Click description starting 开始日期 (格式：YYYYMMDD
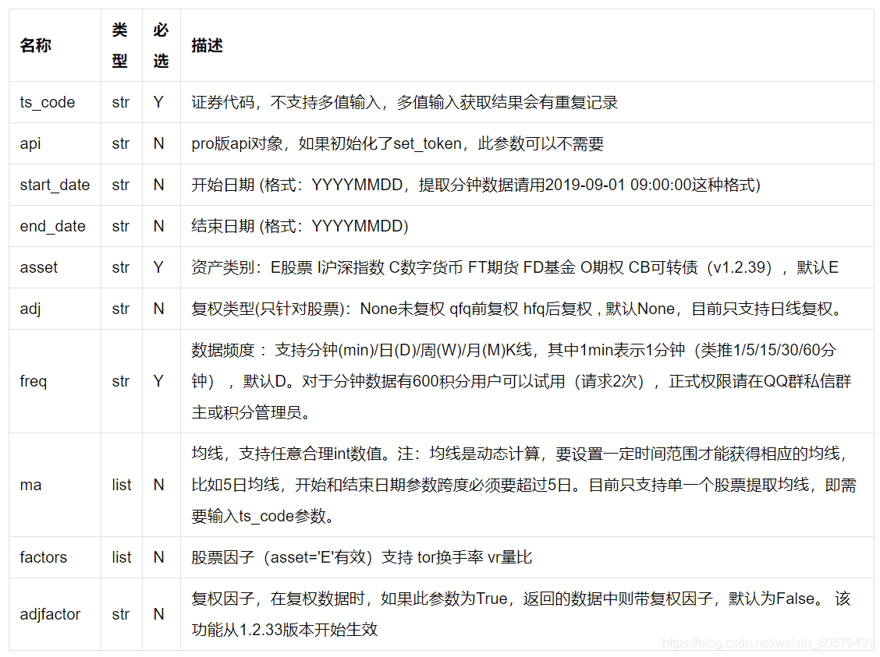 tap(476, 185)
